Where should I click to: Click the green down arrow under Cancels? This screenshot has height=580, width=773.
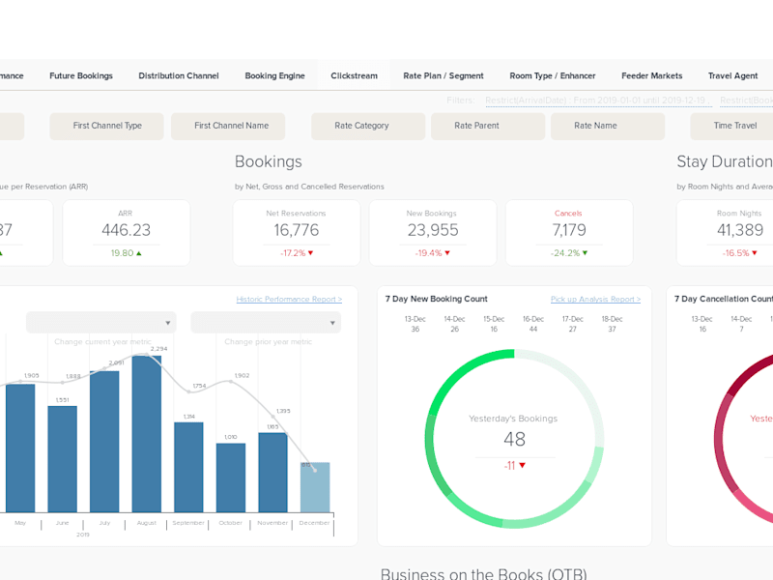coord(586,253)
